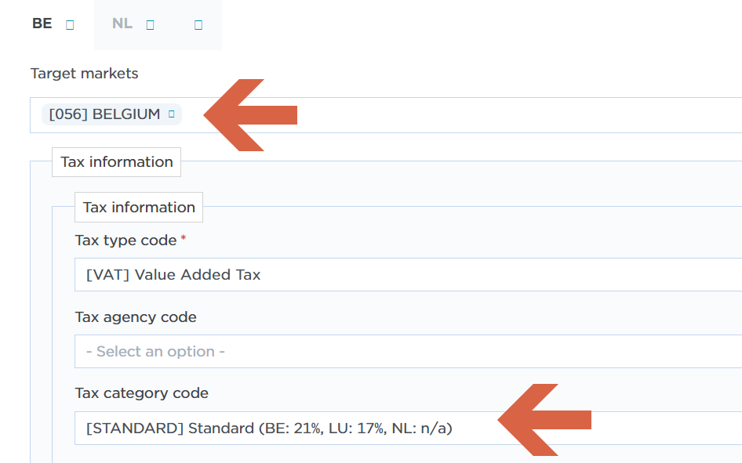
Task: Click the small icon on the BE tab
Action: click(70, 24)
